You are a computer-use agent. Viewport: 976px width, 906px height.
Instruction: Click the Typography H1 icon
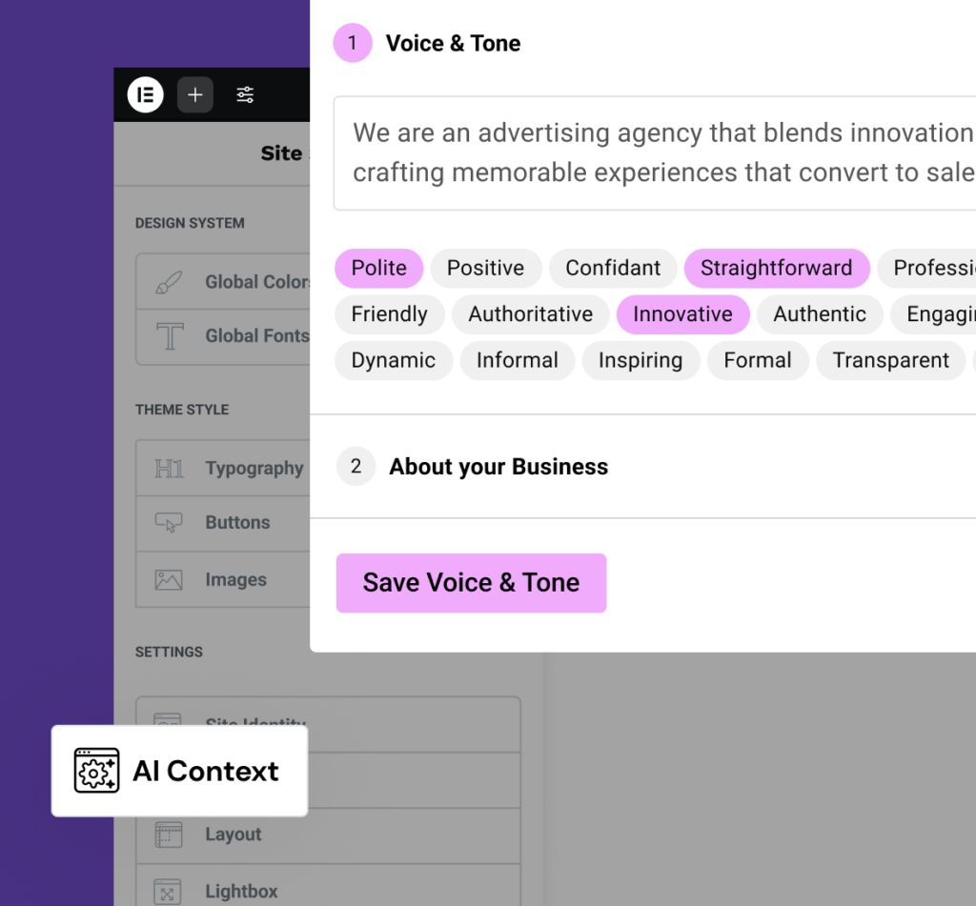(x=169, y=469)
